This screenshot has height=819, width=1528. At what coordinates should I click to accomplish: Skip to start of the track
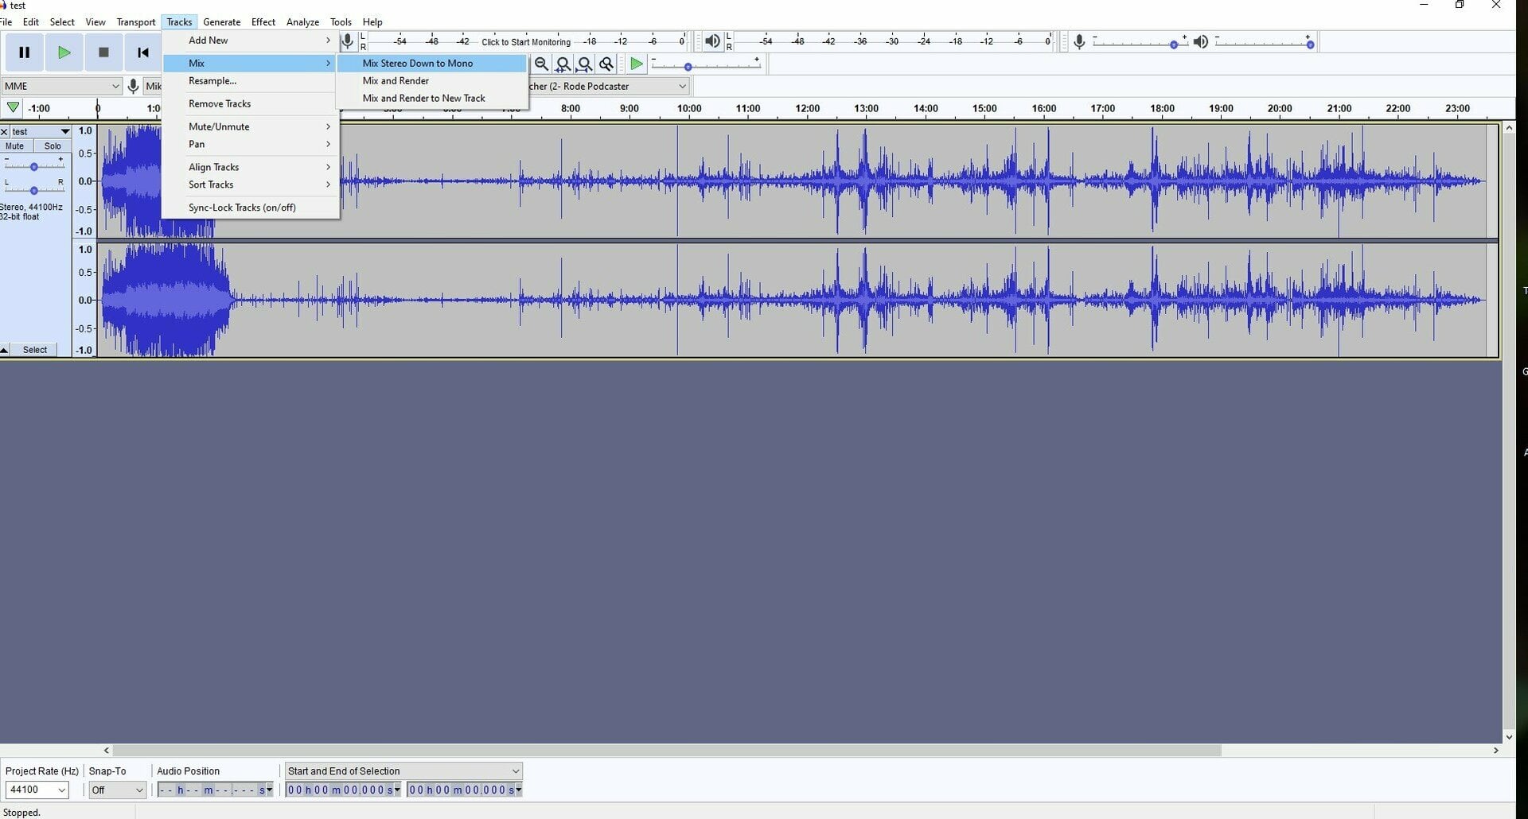[x=143, y=52]
